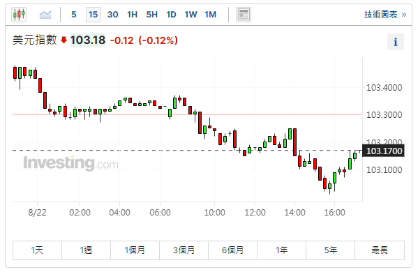Show the 1天 time range
418x272 pixels.
pos(37,250)
